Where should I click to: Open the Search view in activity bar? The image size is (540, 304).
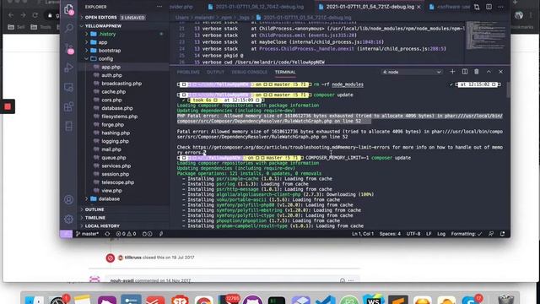(68, 28)
